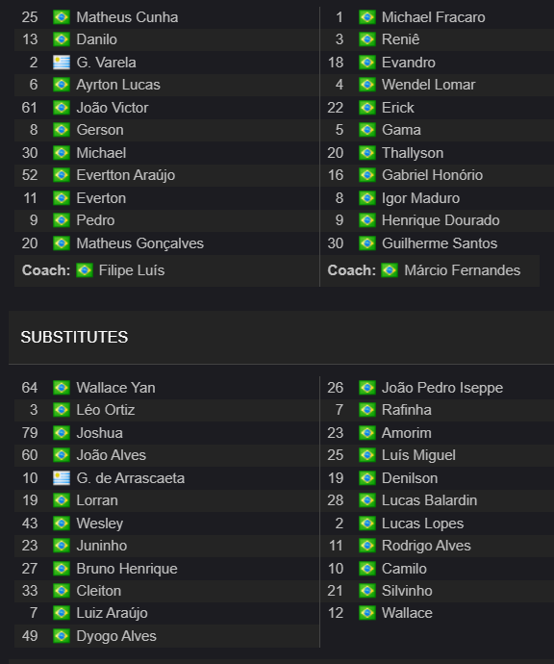The width and height of the screenshot is (554, 664).
Task: Open coach Márcio Fernandes profile link
Action: click(x=463, y=270)
